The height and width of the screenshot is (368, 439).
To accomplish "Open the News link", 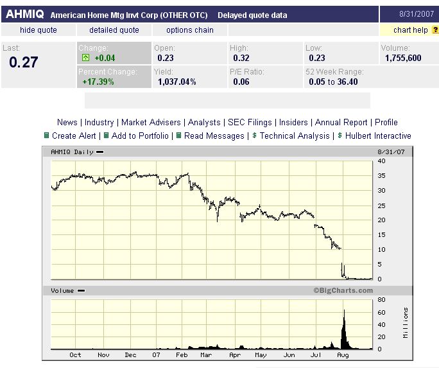I will point(67,122).
